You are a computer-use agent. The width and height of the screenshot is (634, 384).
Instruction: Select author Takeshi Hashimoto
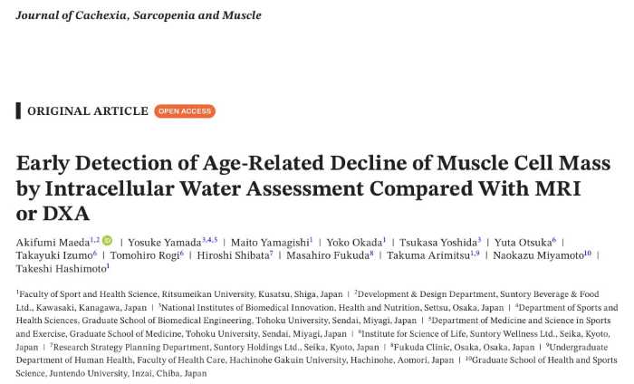(x=62, y=269)
